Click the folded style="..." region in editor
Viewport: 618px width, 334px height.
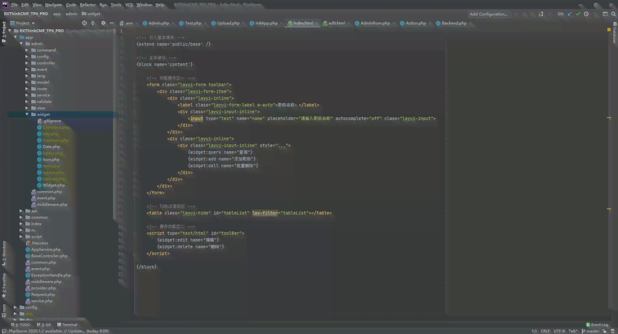pyautogui.click(x=281, y=146)
